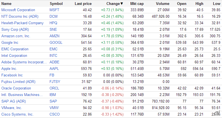The width and height of the screenshot is (222, 118).
Task: Open Cisco Systems, Inc. link
Action: 17,114
